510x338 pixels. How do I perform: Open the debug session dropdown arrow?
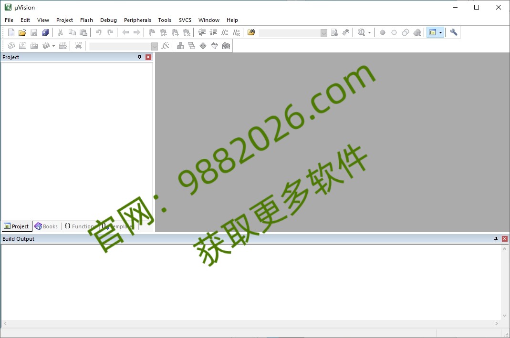pos(369,33)
